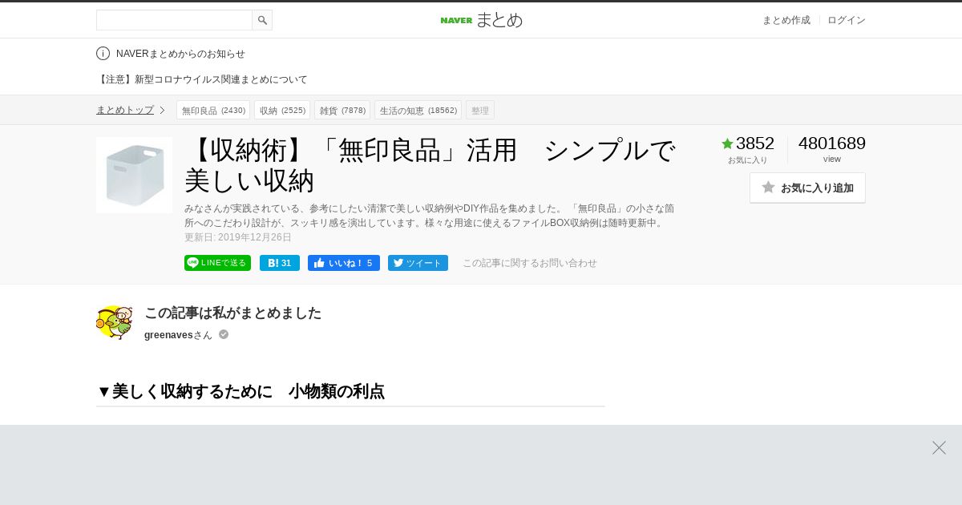Click the green star favorites count icon
The height and width of the screenshot is (505, 962).
click(727, 143)
